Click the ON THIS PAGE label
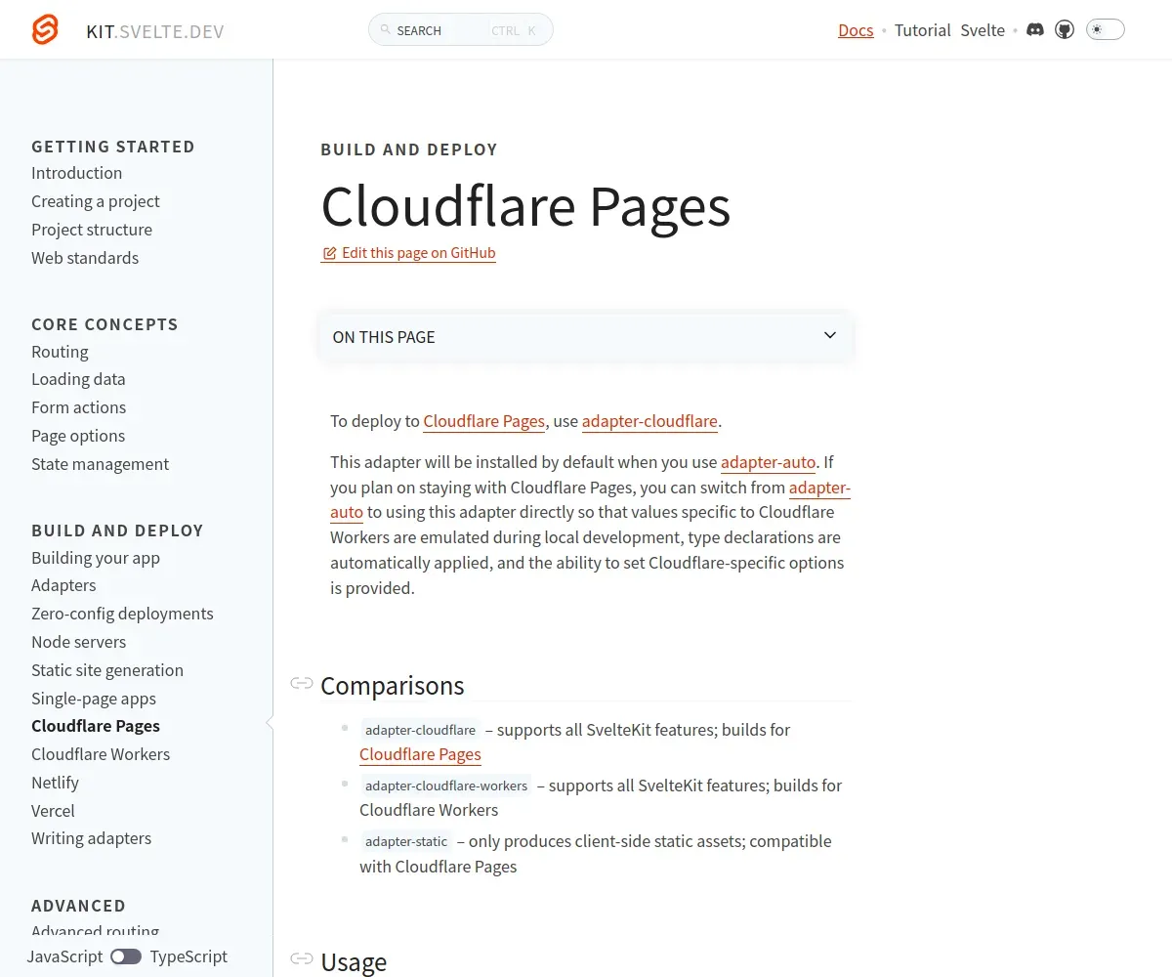Image resolution: width=1172 pixels, height=977 pixels. pyautogui.click(x=384, y=337)
